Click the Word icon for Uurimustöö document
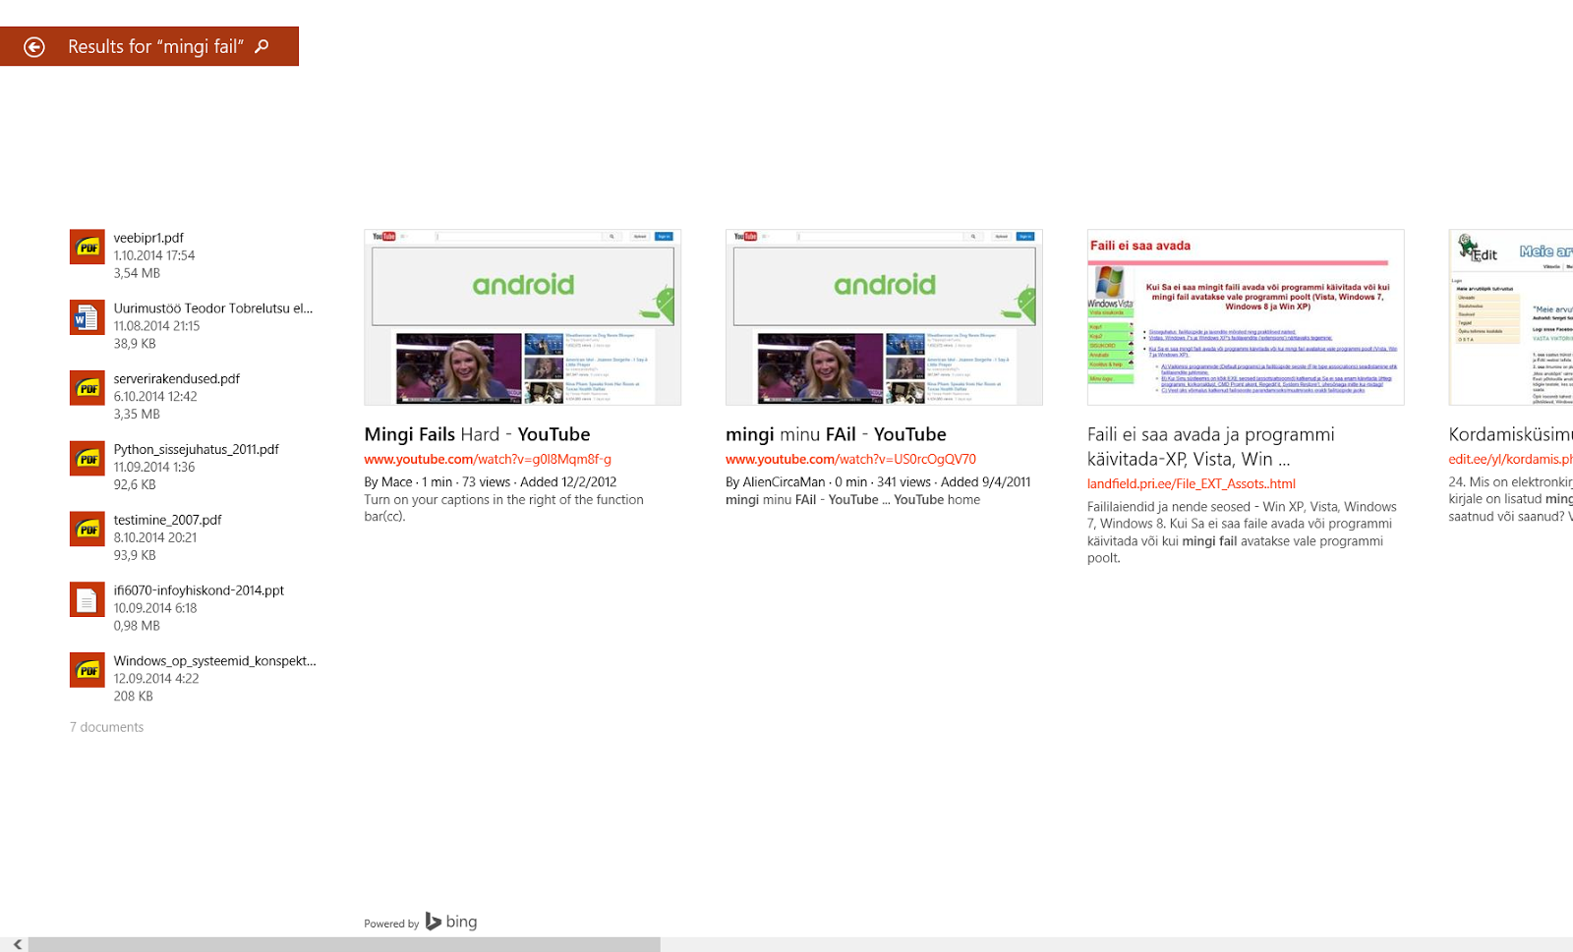The height and width of the screenshot is (952, 1573). coord(87,317)
